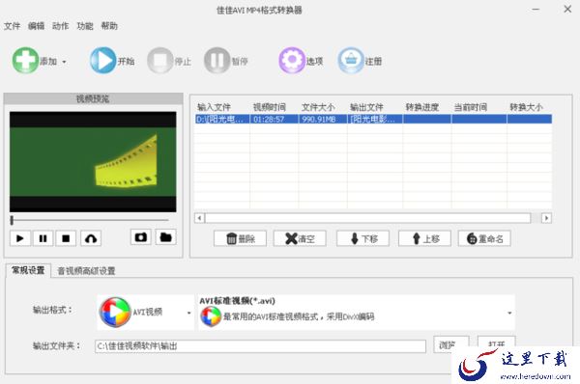The image size is (580, 384).
Task: Open the snapshot folder icon under the preview
Action: [165, 237]
